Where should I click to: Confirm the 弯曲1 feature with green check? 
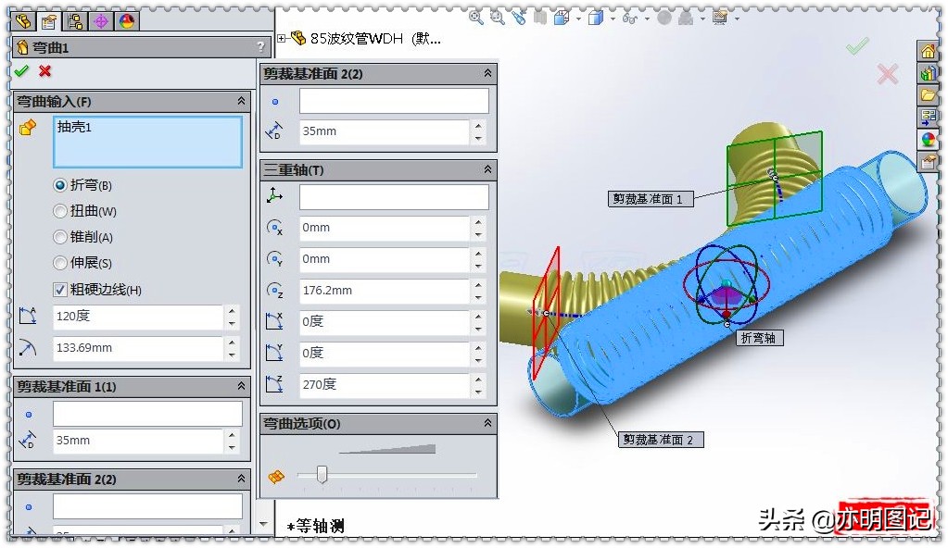click(22, 70)
